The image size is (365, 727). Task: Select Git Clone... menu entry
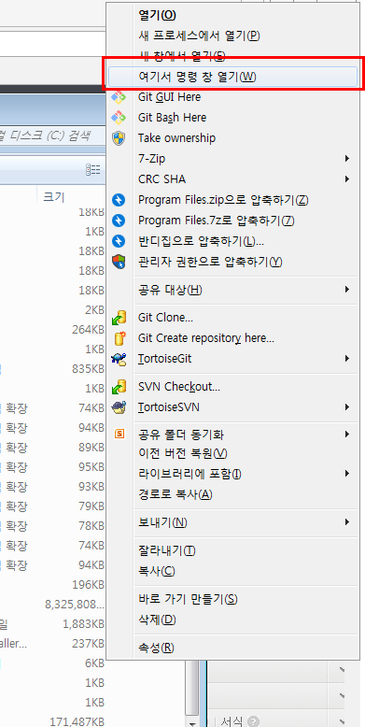pos(233,318)
